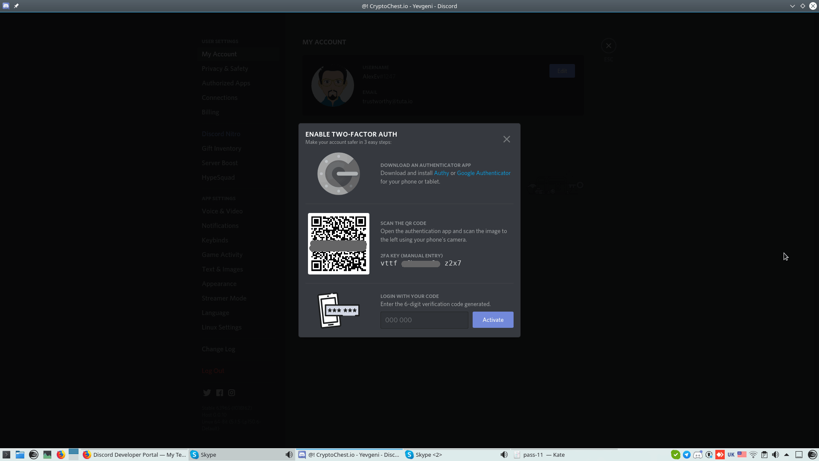Screen dimensions: 819x461
Task: Click the Wi-Fi network tray icon
Action: pyautogui.click(x=753, y=455)
